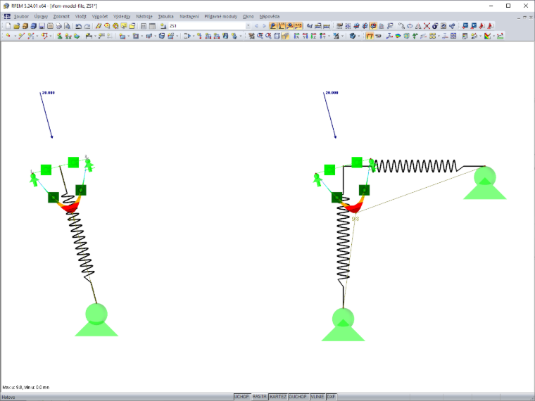Click the blue 3D cube rendering icon
The image size is (535, 401).
click(353, 36)
